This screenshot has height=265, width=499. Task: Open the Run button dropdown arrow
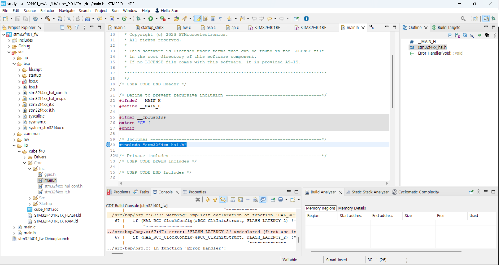click(156, 18)
